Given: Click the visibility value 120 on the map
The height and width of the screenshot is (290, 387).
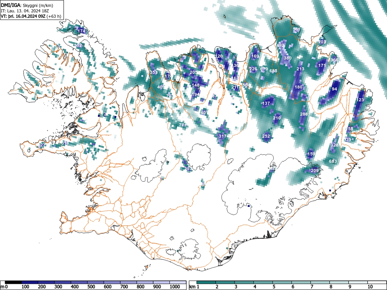Looking at the screenshot, I should click(x=219, y=56).
